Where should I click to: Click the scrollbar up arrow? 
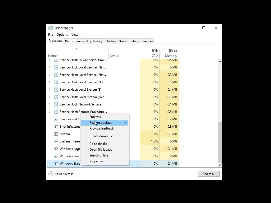220,61
